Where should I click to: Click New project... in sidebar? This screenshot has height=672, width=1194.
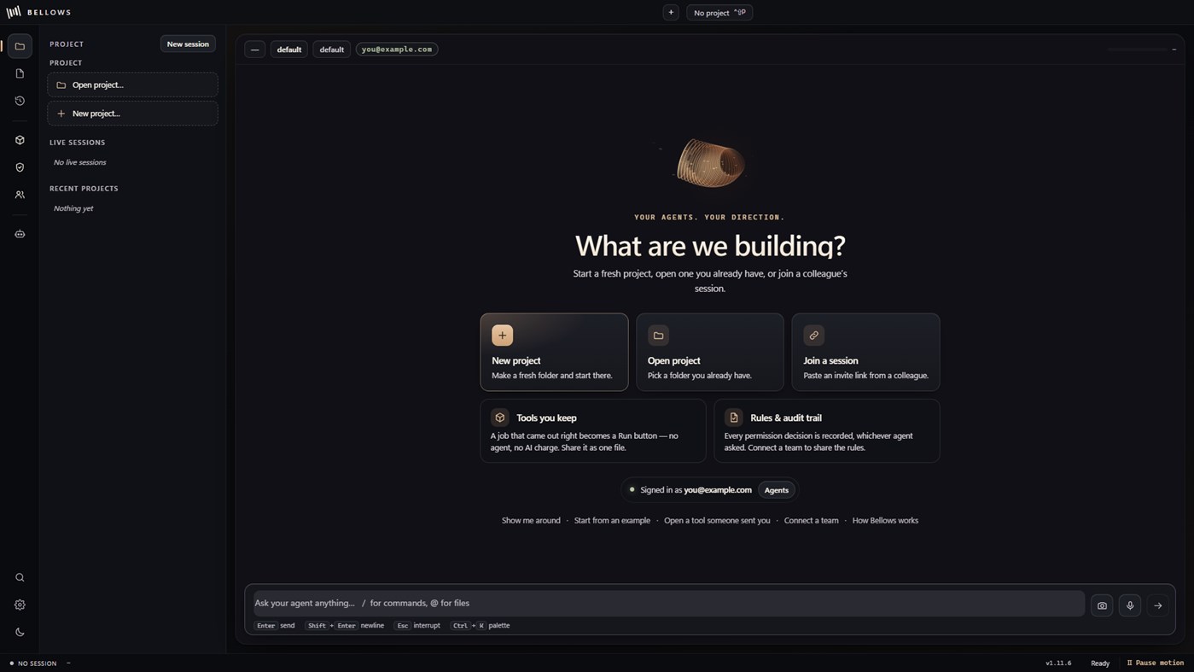[x=132, y=114]
